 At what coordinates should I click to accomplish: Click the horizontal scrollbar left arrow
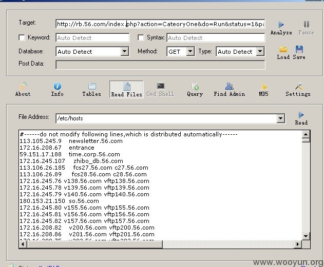click(23, 244)
